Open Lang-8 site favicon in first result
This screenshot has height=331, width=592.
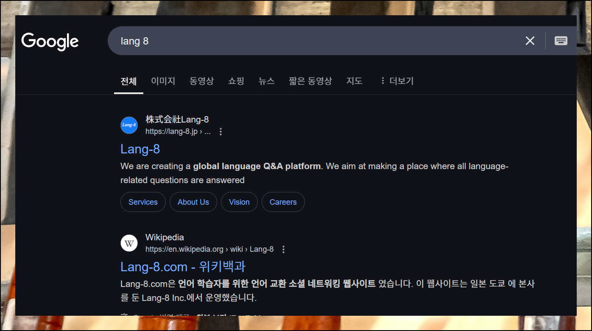(129, 125)
